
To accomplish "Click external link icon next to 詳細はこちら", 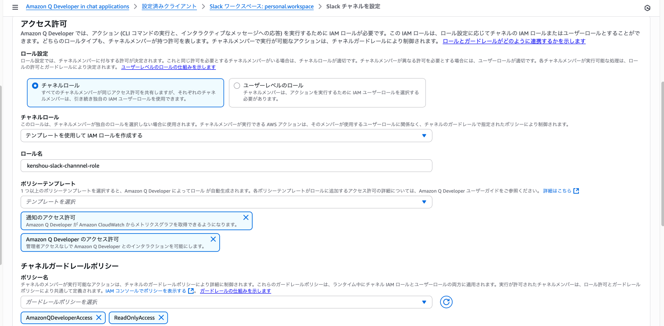I will (x=576, y=191).
